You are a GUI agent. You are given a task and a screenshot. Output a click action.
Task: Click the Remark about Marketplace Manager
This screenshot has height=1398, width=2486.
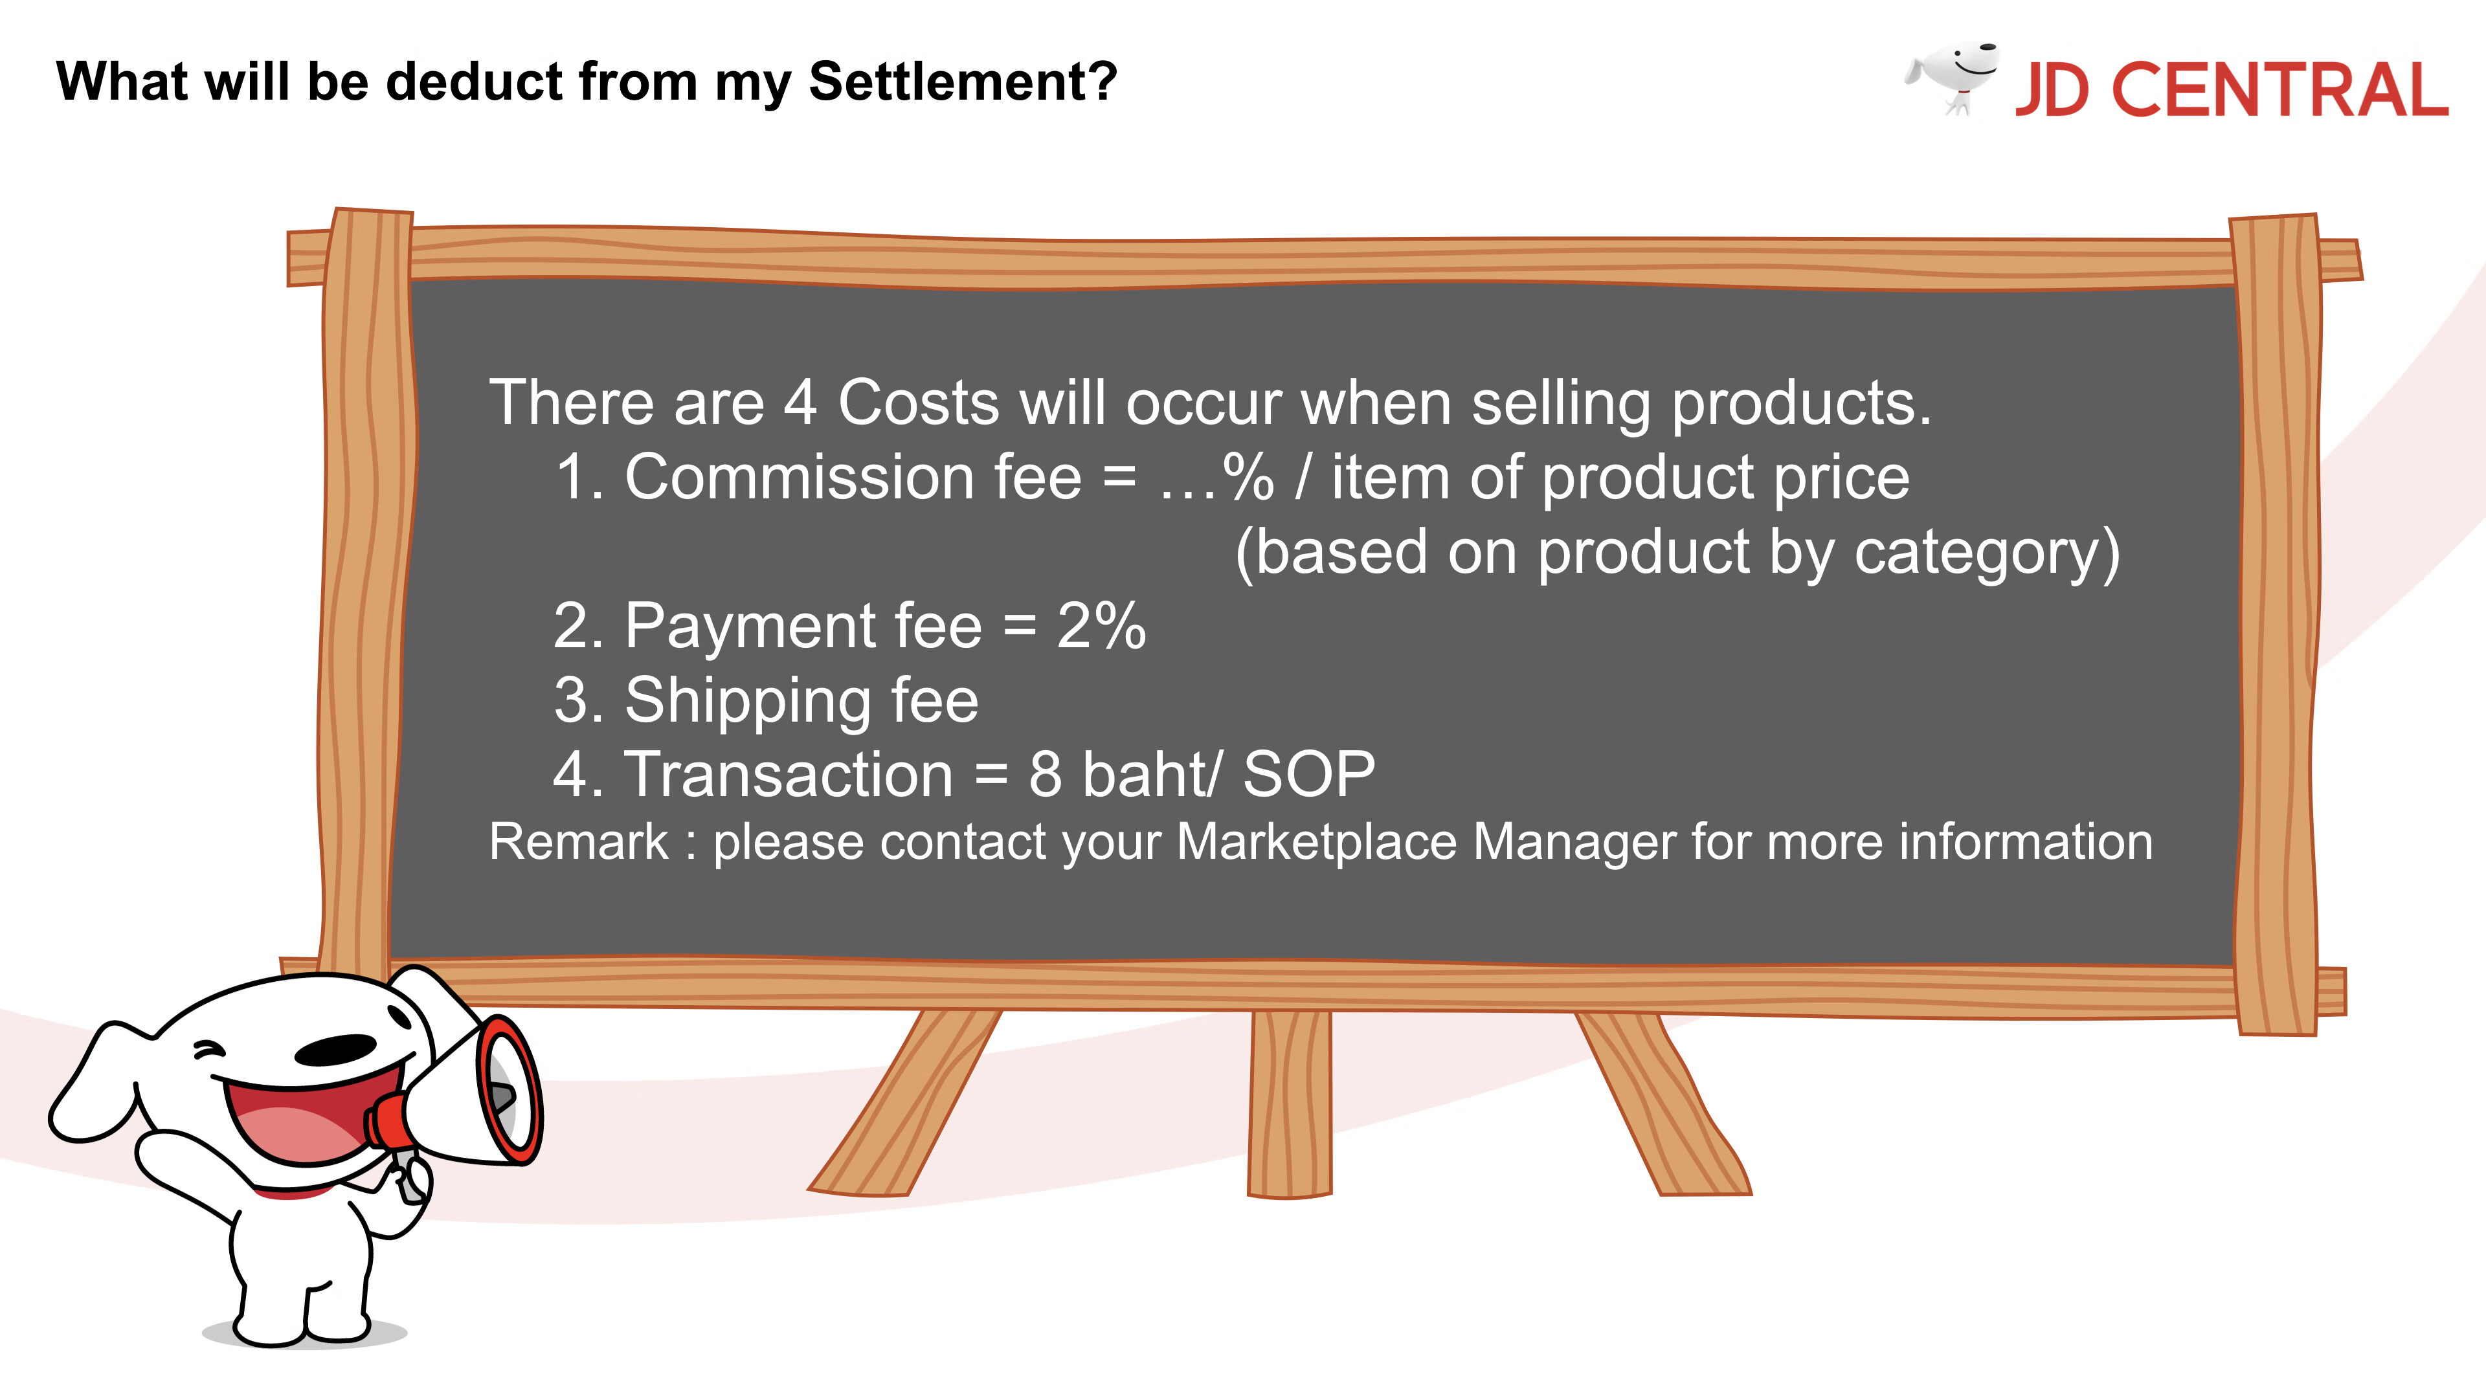(1320, 842)
